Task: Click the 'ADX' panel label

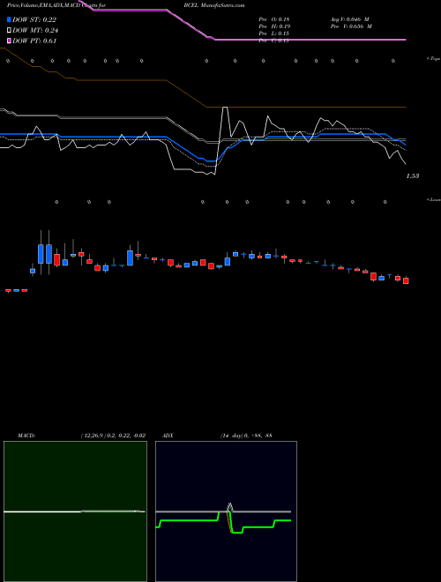Action: coord(168,436)
